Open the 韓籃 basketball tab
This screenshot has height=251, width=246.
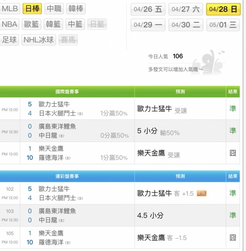(53, 24)
